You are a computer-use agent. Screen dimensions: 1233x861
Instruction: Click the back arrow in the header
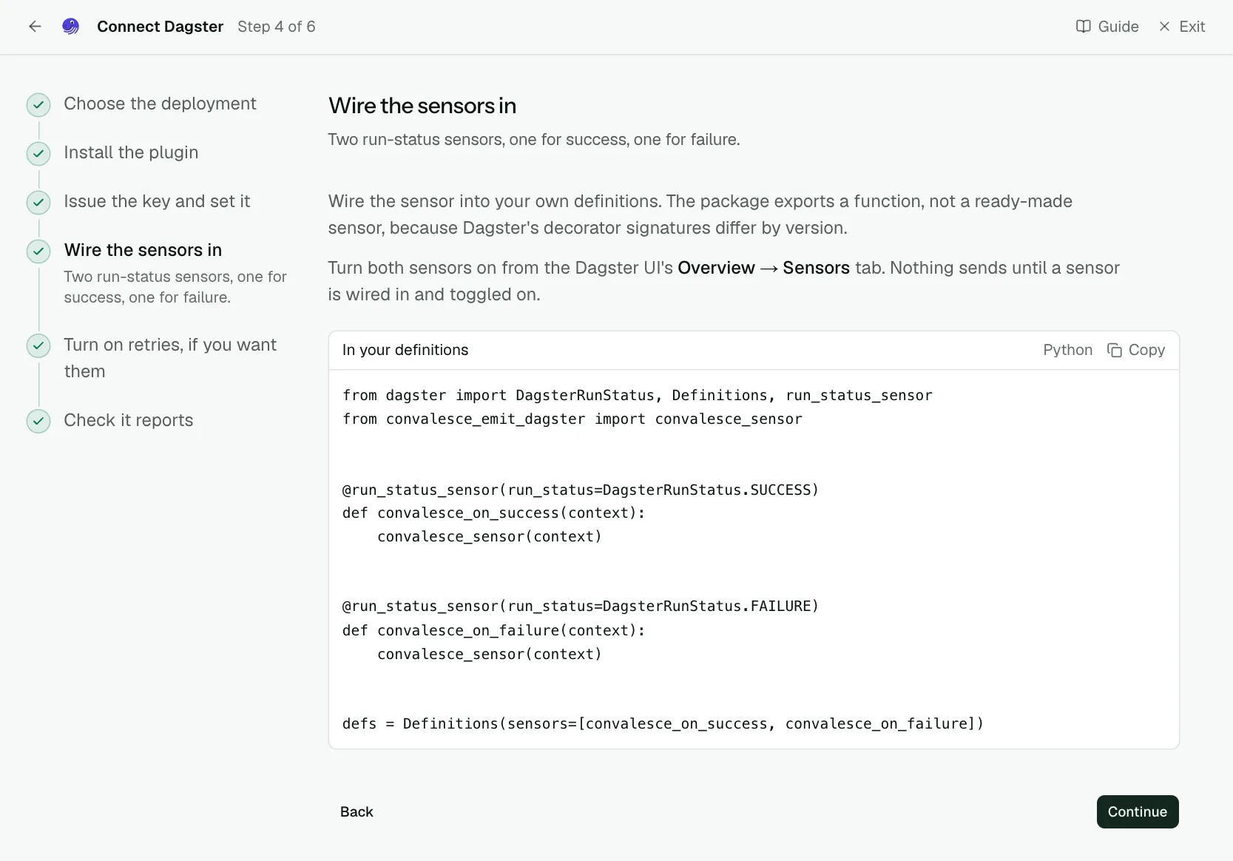[x=35, y=27]
